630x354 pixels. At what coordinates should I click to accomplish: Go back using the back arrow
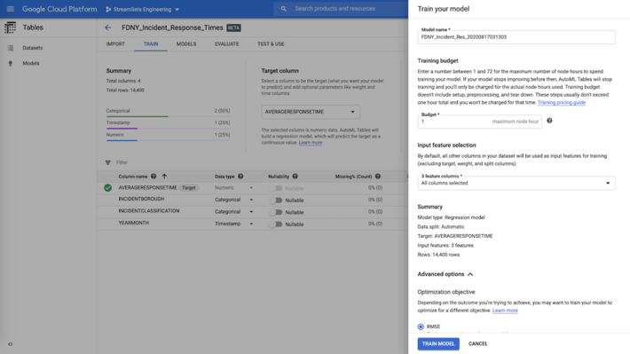[x=107, y=28]
